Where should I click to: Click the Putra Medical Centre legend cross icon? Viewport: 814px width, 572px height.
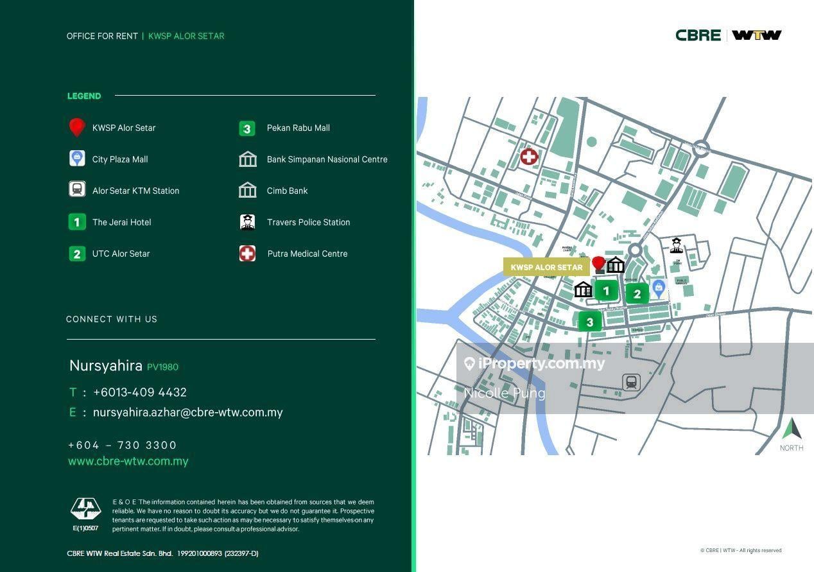coord(247,254)
